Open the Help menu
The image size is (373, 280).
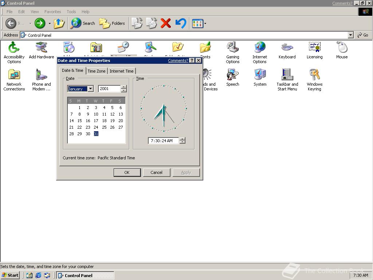(x=85, y=12)
